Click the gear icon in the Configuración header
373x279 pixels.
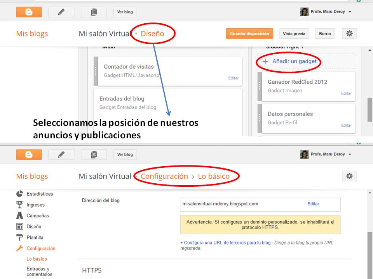pyautogui.click(x=349, y=176)
